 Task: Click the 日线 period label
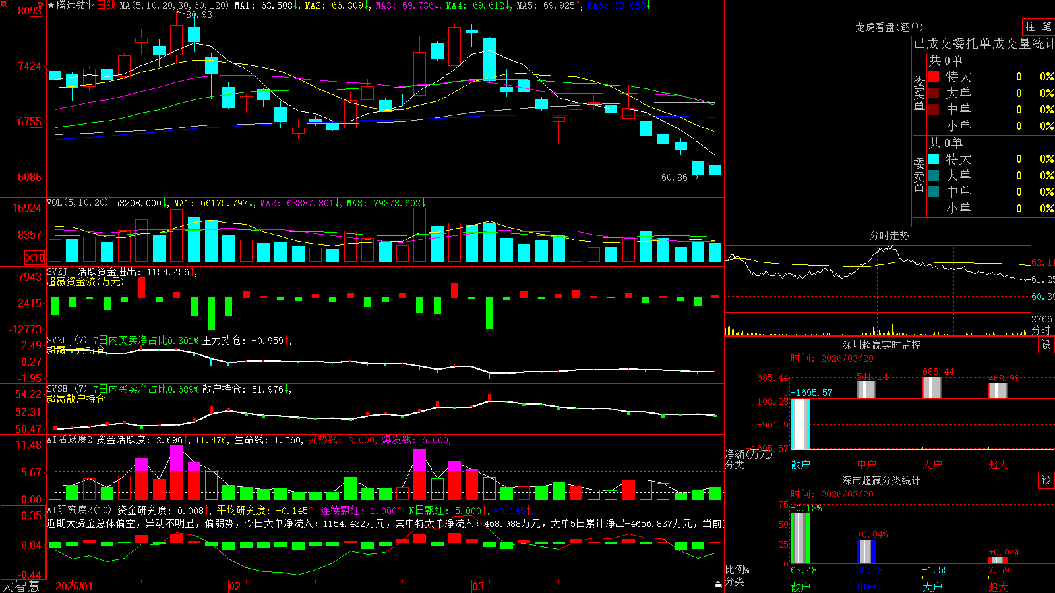tap(106, 5)
